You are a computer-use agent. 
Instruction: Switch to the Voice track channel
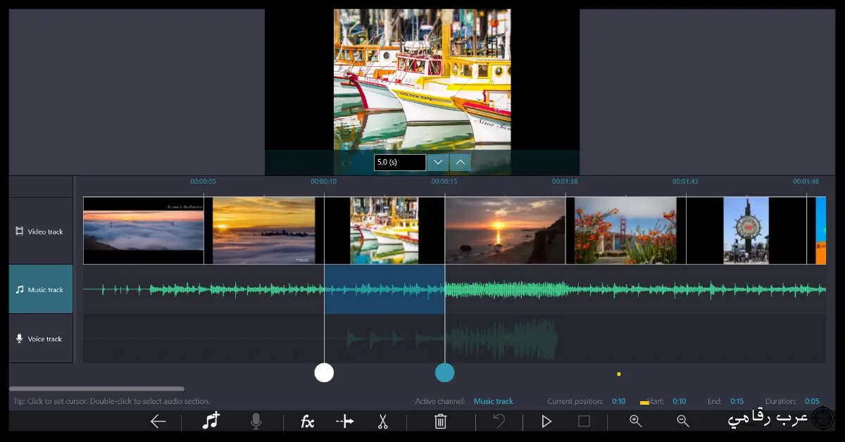click(x=40, y=338)
